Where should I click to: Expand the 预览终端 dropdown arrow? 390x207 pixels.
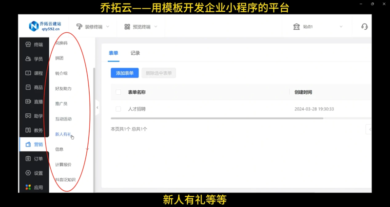click(156, 27)
